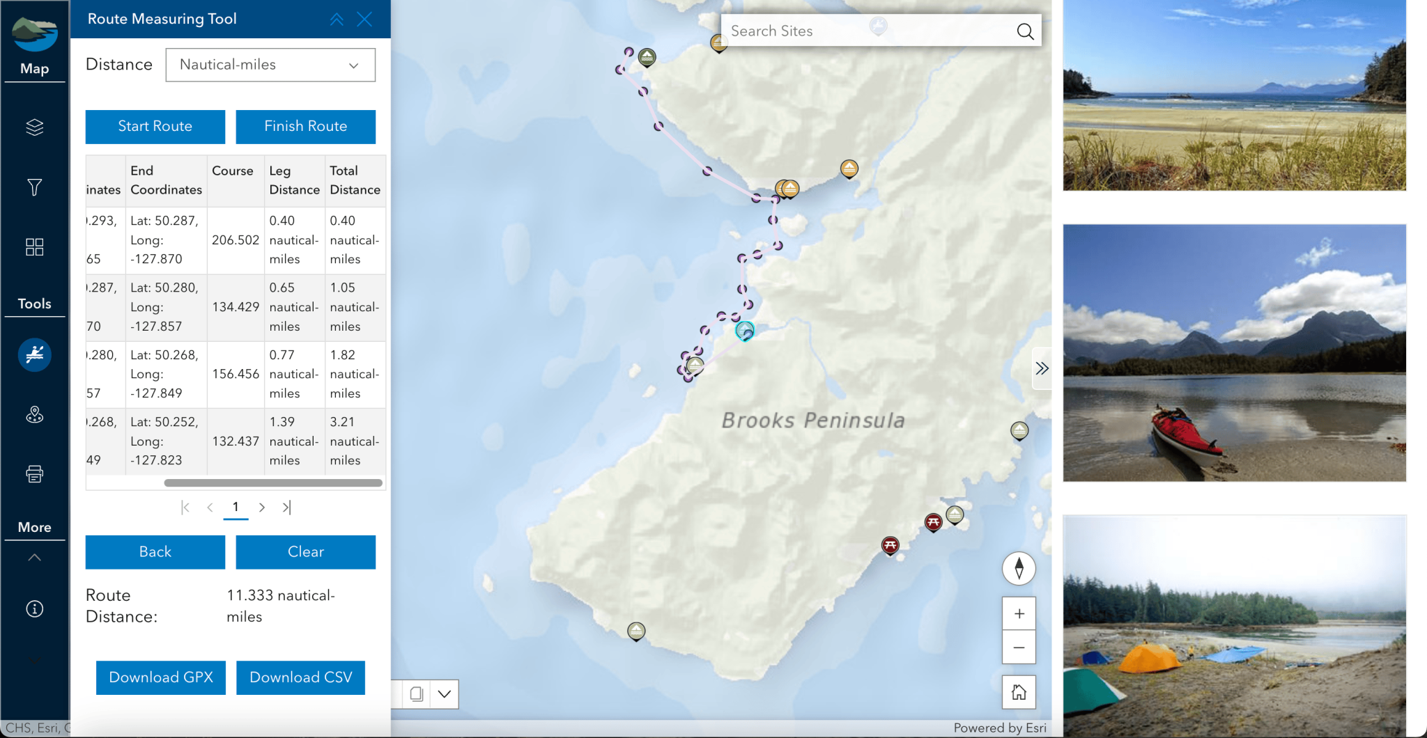Zoom out on the map
This screenshot has height=738, width=1427.
(x=1019, y=647)
